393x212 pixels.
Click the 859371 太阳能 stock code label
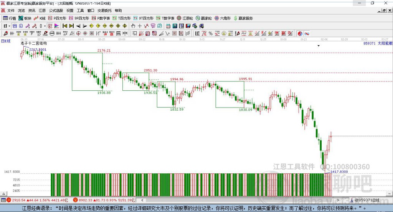tap(378, 43)
